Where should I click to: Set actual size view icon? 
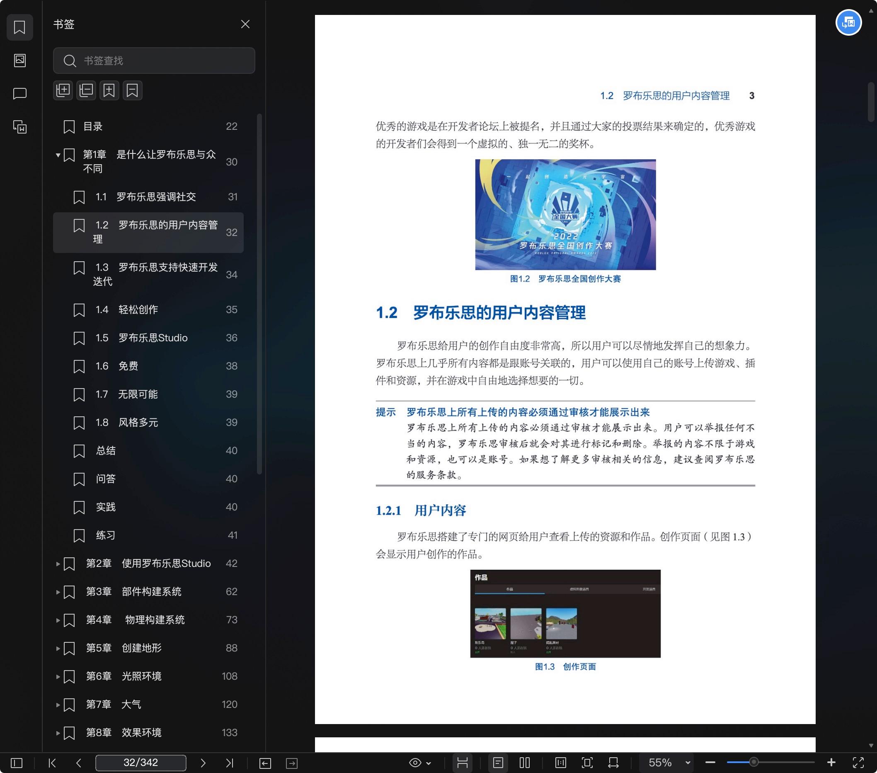pyautogui.click(x=560, y=763)
